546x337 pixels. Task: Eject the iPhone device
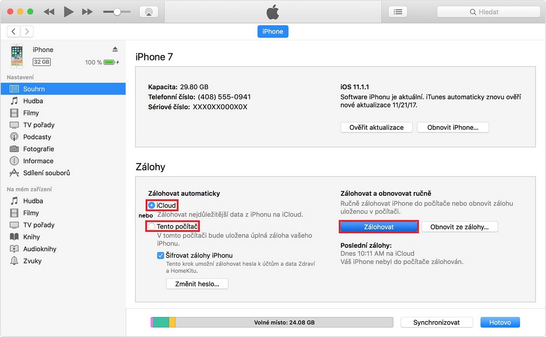point(115,49)
